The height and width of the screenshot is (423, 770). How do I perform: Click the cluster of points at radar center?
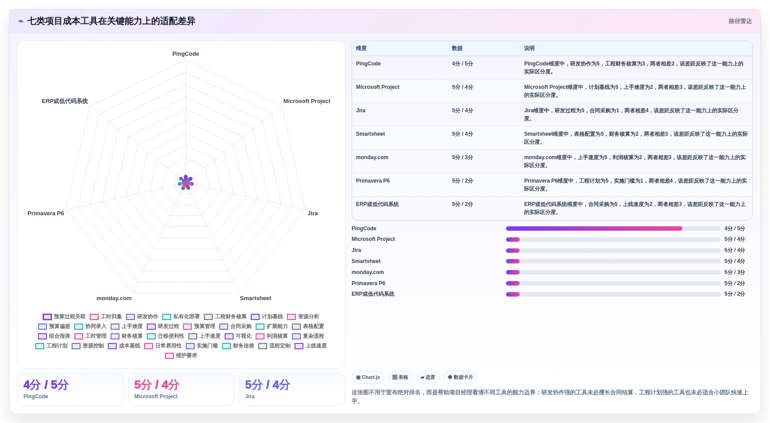pyautogui.click(x=186, y=183)
